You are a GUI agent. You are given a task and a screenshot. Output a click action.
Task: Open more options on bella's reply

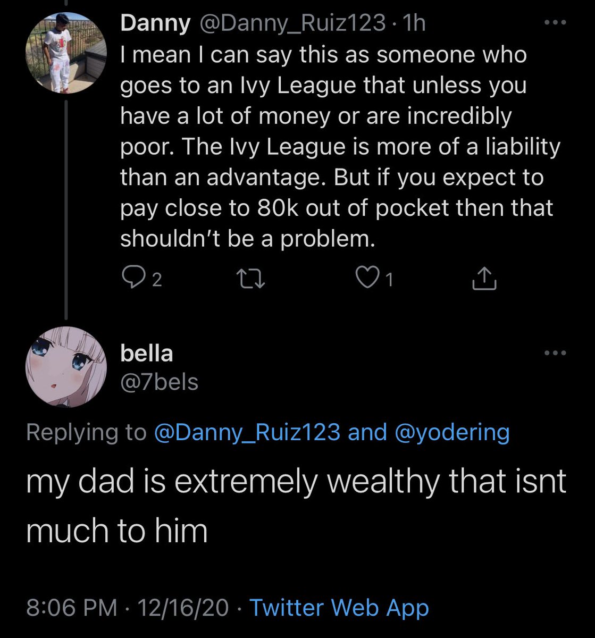coord(556,353)
